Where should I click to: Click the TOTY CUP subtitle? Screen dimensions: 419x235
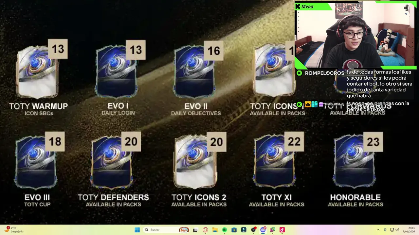pos(37,204)
